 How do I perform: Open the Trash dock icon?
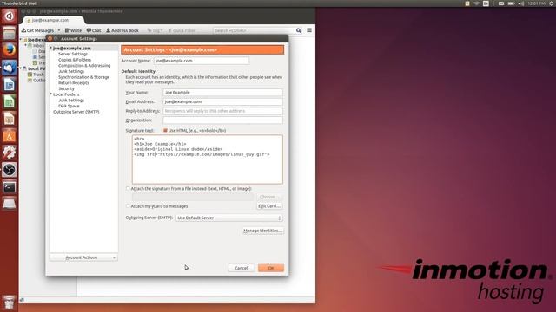tap(10, 302)
